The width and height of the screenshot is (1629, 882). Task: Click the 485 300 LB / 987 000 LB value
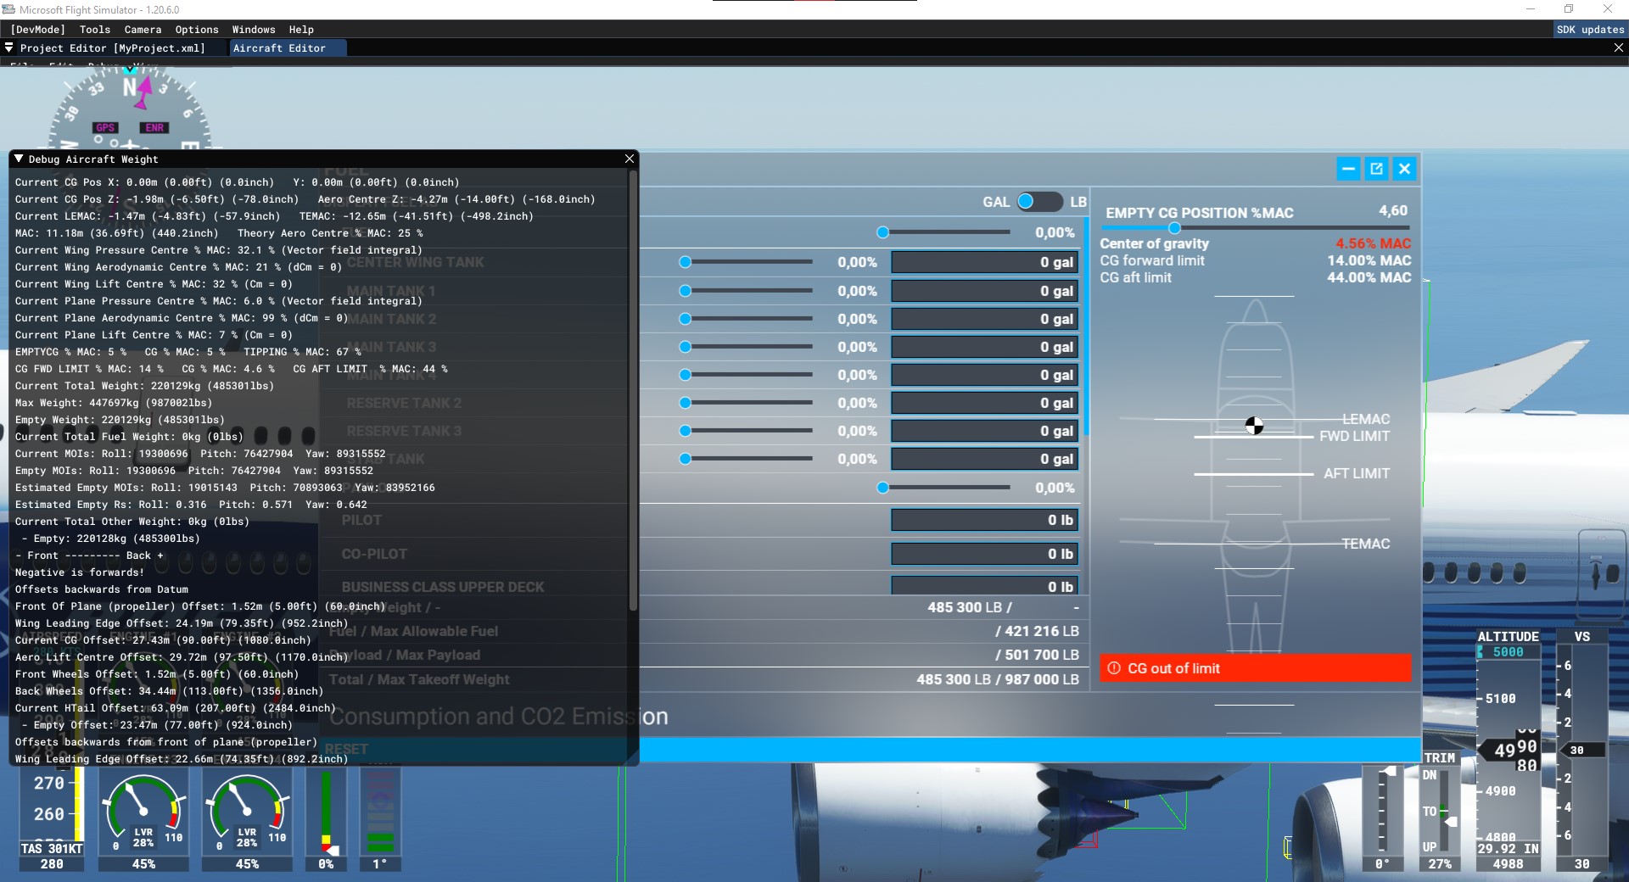click(998, 679)
